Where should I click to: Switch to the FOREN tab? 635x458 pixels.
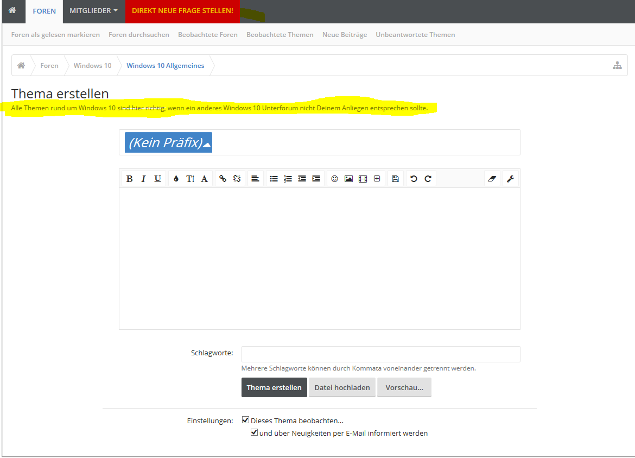[x=44, y=11]
